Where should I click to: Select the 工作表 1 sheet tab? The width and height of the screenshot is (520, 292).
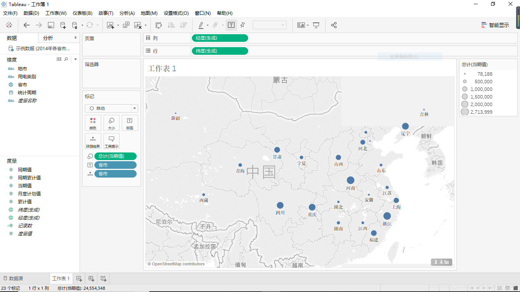click(61, 279)
